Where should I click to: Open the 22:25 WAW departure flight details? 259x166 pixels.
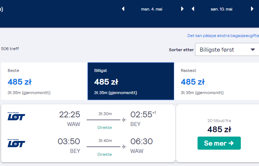pos(88,120)
